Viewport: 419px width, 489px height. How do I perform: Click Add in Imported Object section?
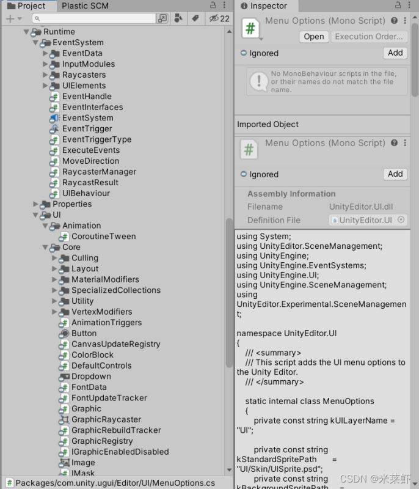click(x=395, y=174)
